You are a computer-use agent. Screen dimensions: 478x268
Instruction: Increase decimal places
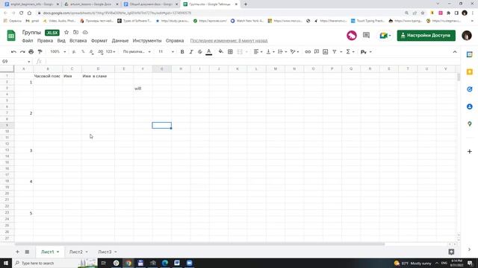coord(100,52)
